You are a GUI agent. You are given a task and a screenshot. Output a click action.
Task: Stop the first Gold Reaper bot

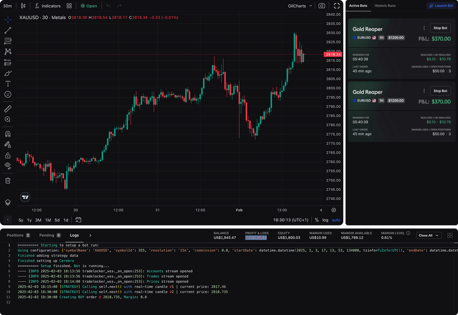pos(440,28)
